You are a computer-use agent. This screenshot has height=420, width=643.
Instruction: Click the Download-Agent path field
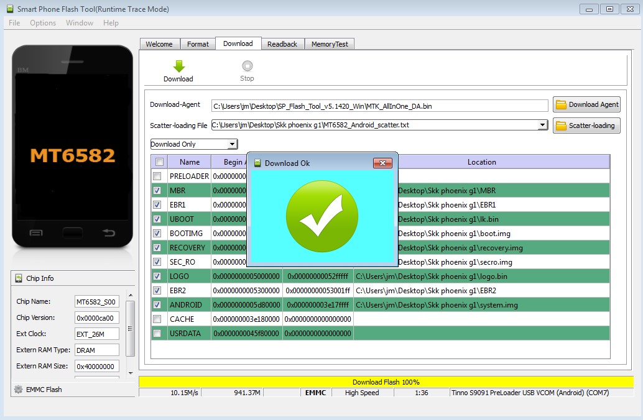tap(380, 106)
